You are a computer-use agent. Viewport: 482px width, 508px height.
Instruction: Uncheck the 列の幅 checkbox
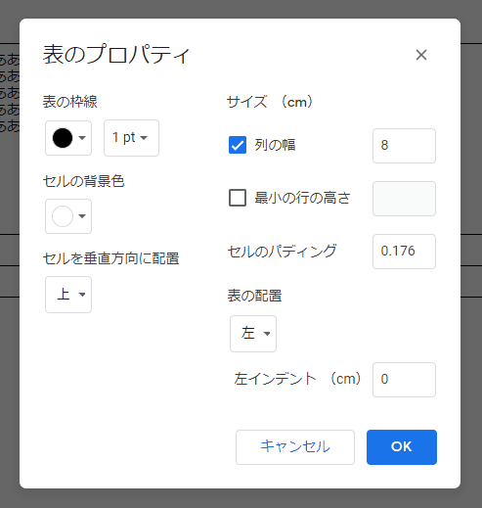[238, 145]
